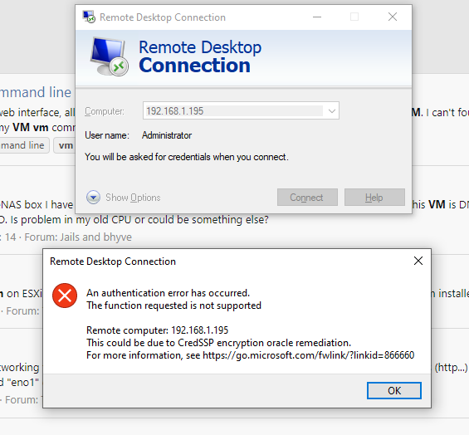469x435 pixels.
Task: Click the Remote Desktop title bar app icon
Action: click(x=89, y=17)
